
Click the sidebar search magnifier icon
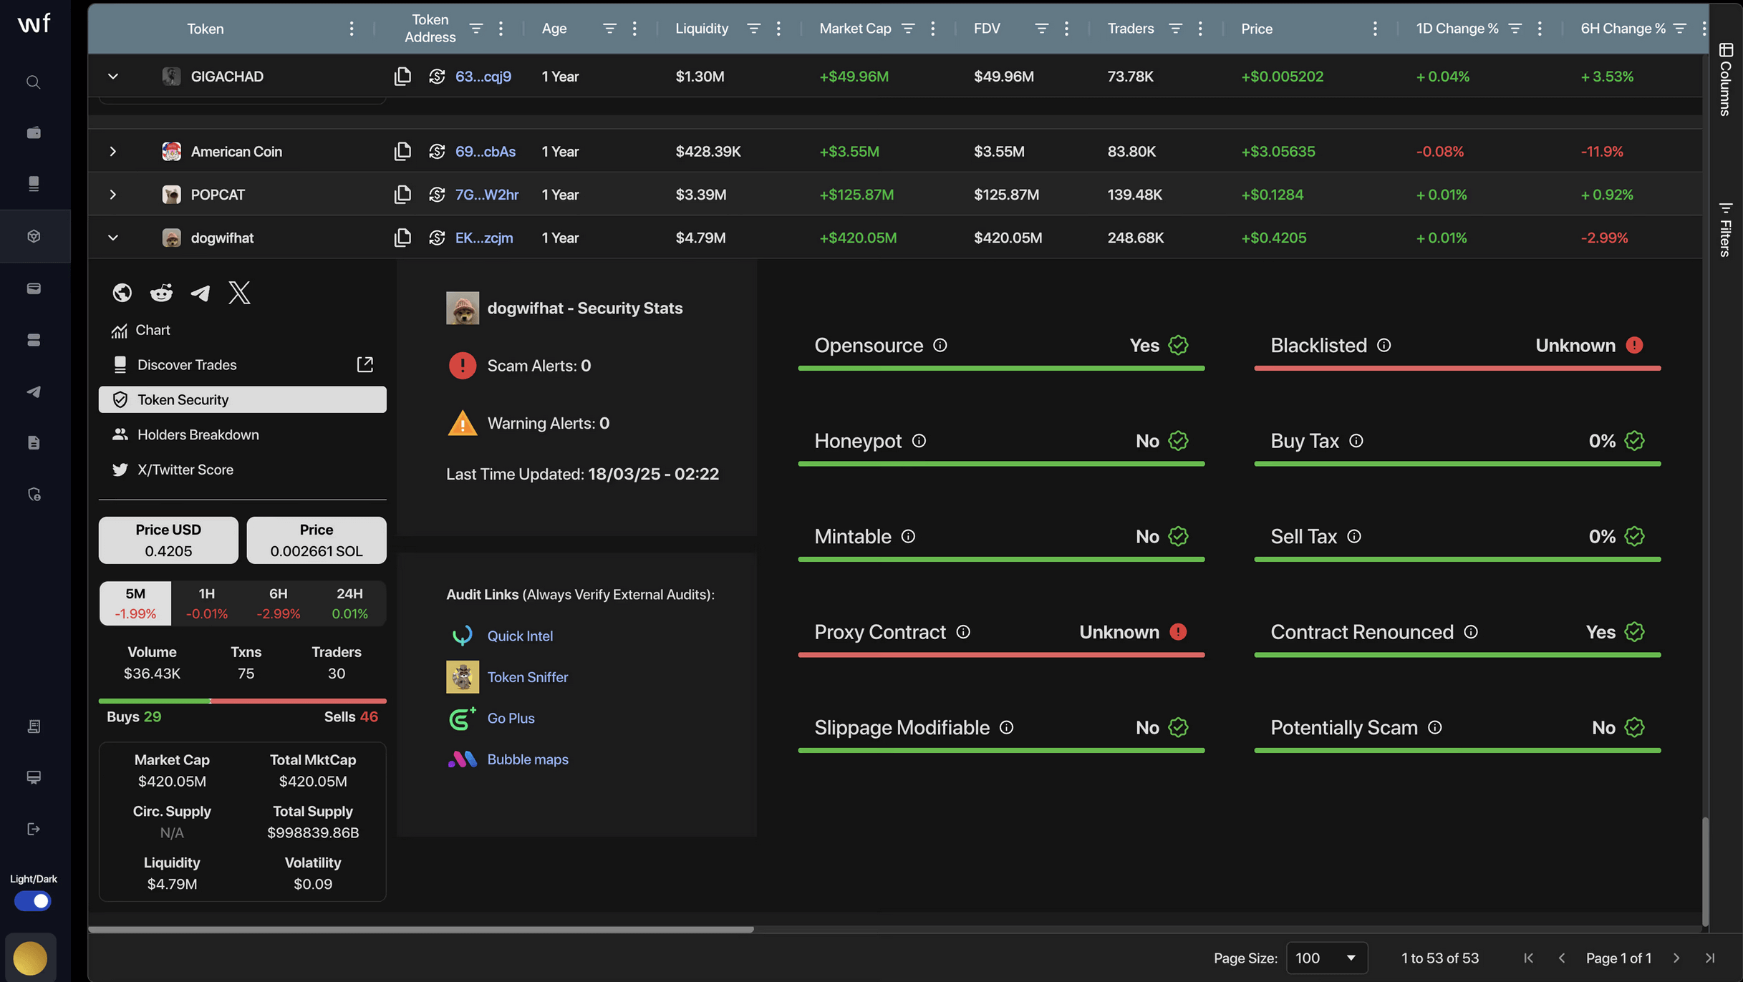pos(34,82)
